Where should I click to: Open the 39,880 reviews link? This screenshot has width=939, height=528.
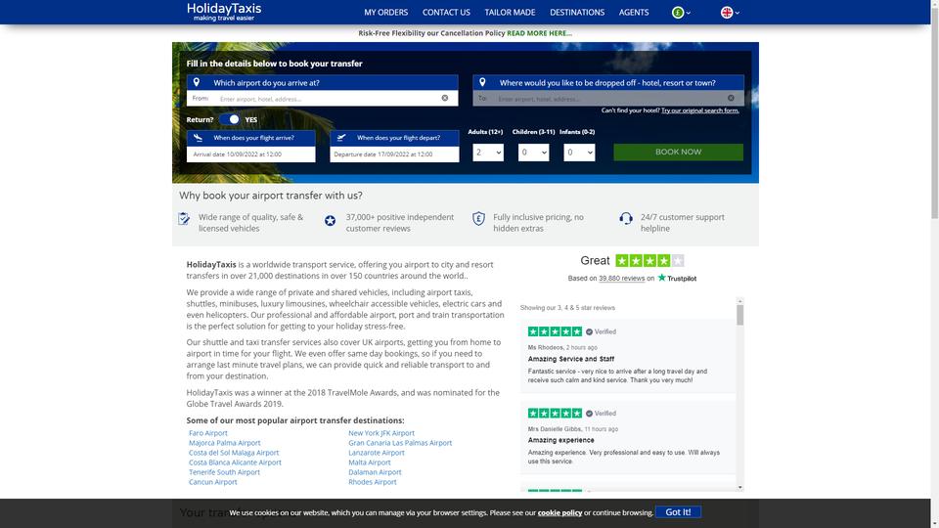pos(622,279)
